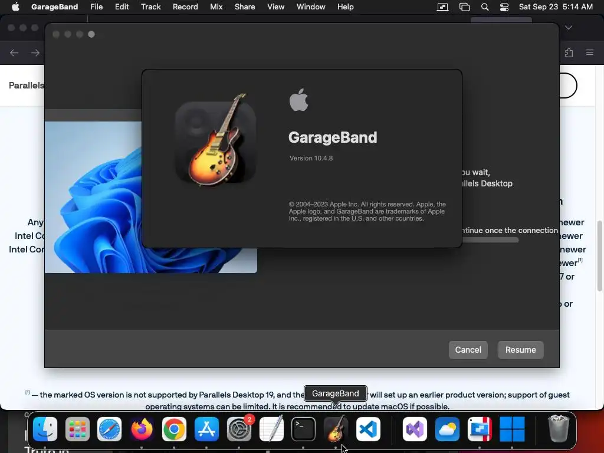The height and width of the screenshot is (453, 604).
Task: Launch Safari from the Dock
Action: click(x=109, y=429)
